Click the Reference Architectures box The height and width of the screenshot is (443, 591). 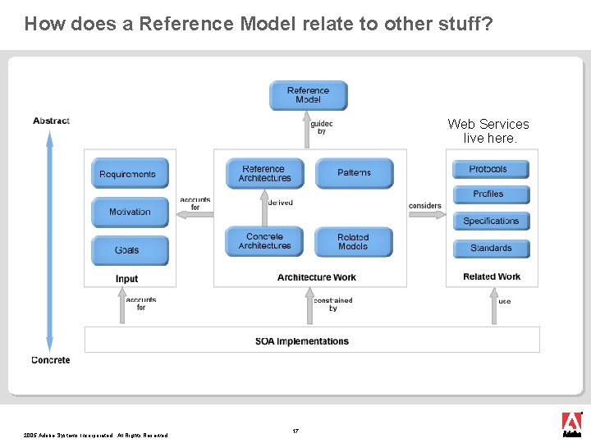pyautogui.click(x=264, y=173)
